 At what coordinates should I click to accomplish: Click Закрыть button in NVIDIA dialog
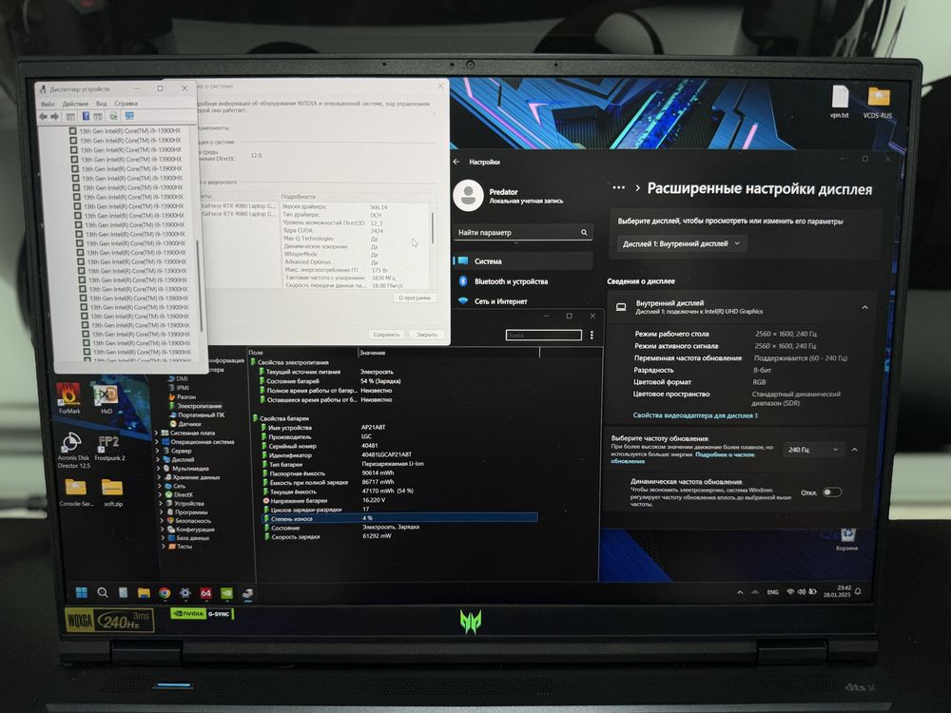427,335
